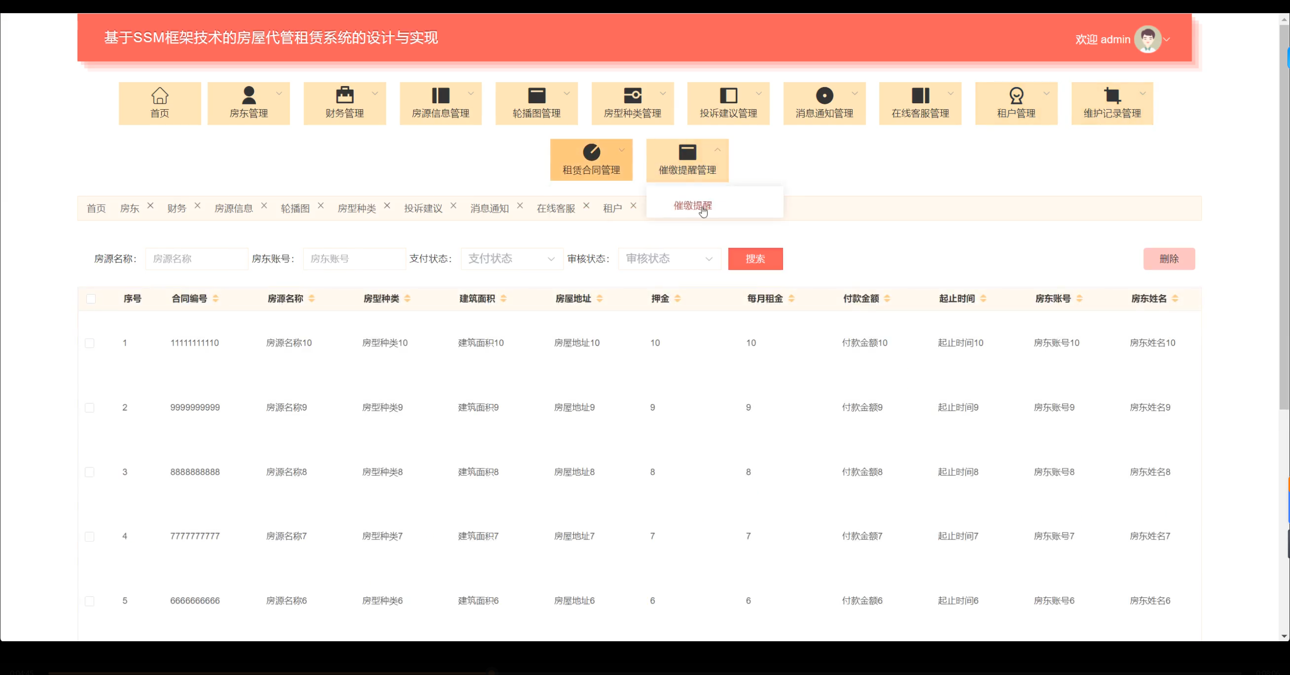Open 在线客服管理 customer service icon
The height and width of the screenshot is (675, 1290).
(x=921, y=96)
